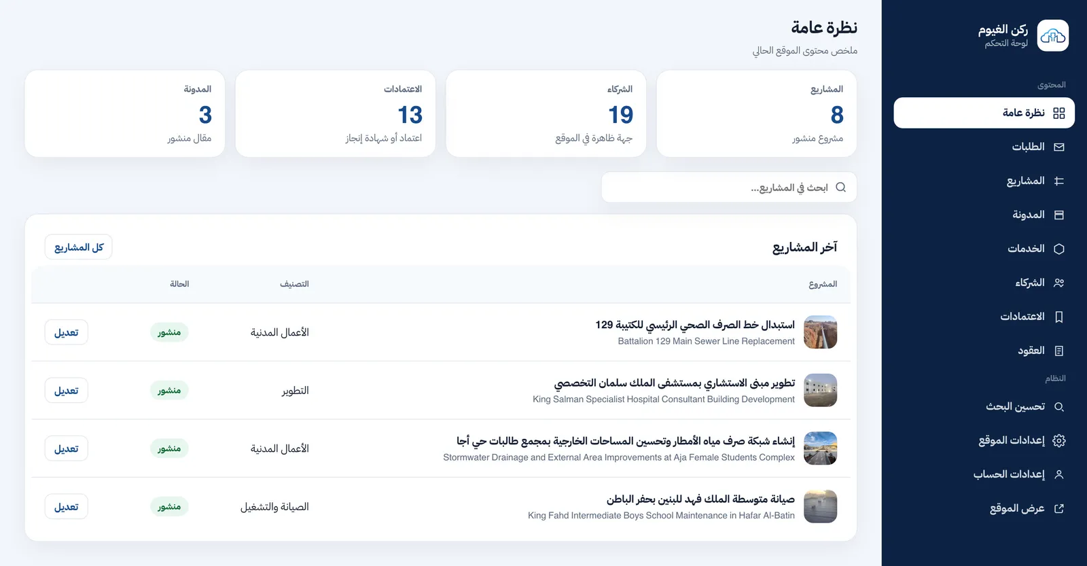Click كل المشاريع button
Image resolution: width=1087 pixels, height=566 pixels.
(79, 247)
